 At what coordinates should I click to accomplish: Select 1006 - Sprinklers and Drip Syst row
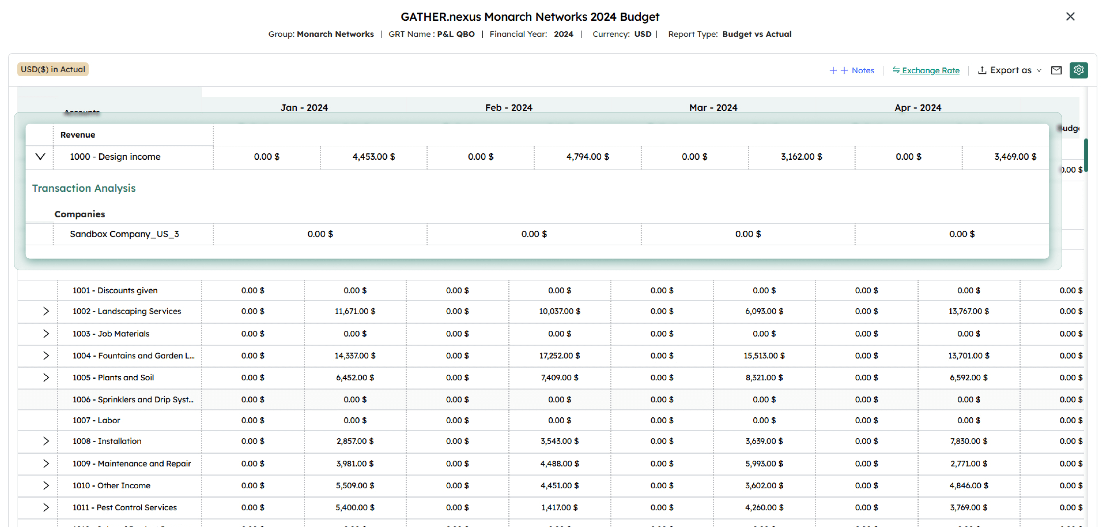551,400
